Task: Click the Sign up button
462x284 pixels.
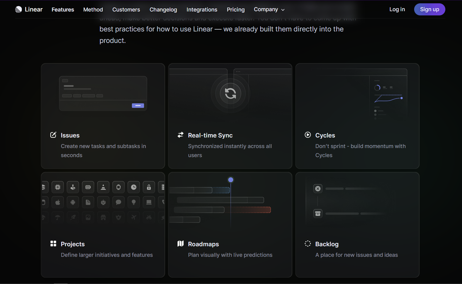Action: (430, 9)
